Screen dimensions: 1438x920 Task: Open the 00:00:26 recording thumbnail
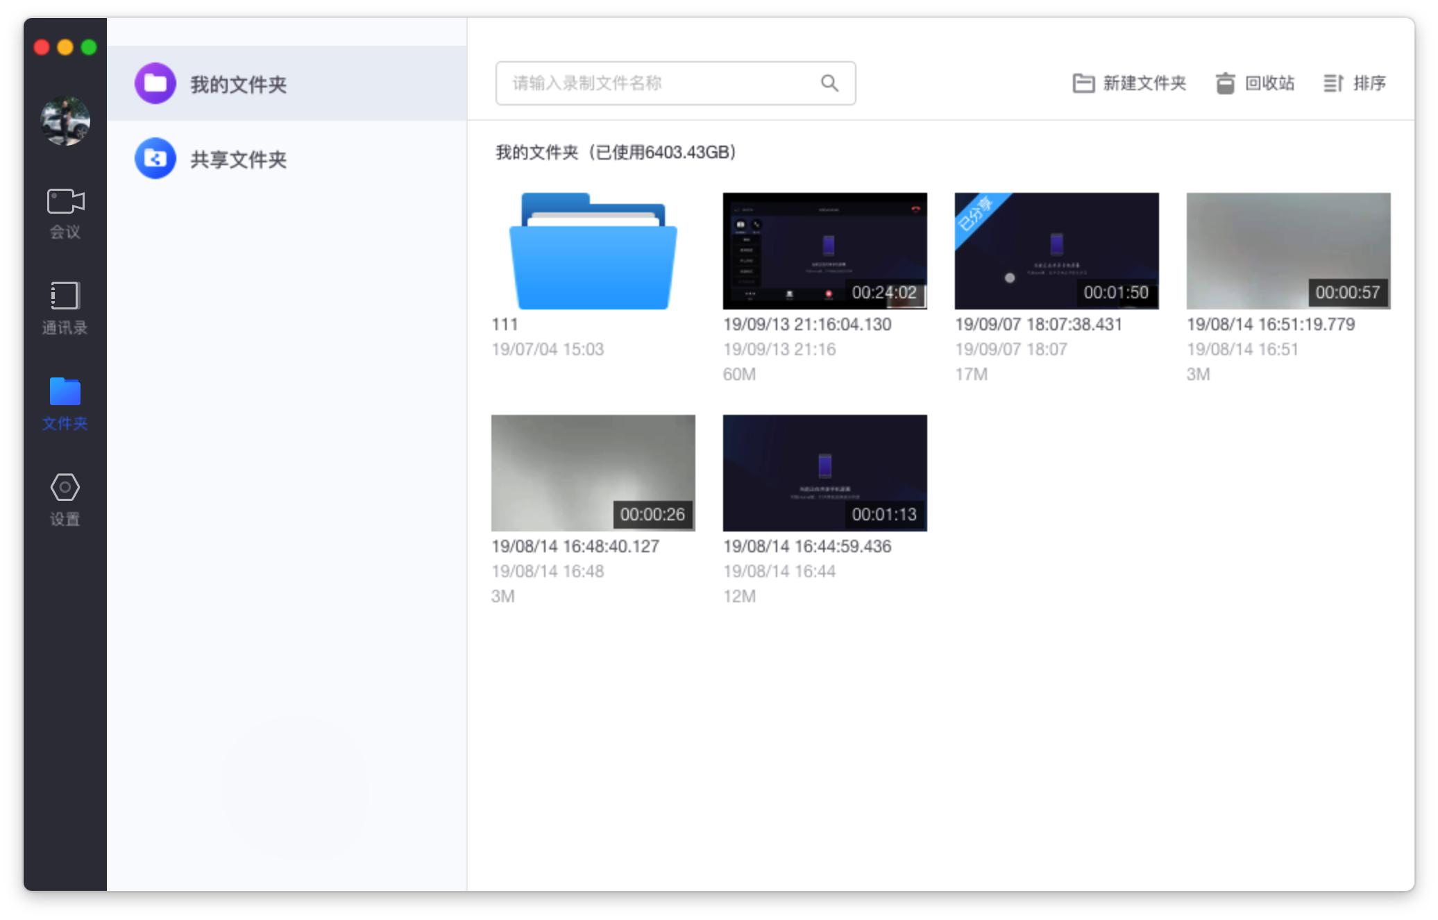[x=593, y=473]
